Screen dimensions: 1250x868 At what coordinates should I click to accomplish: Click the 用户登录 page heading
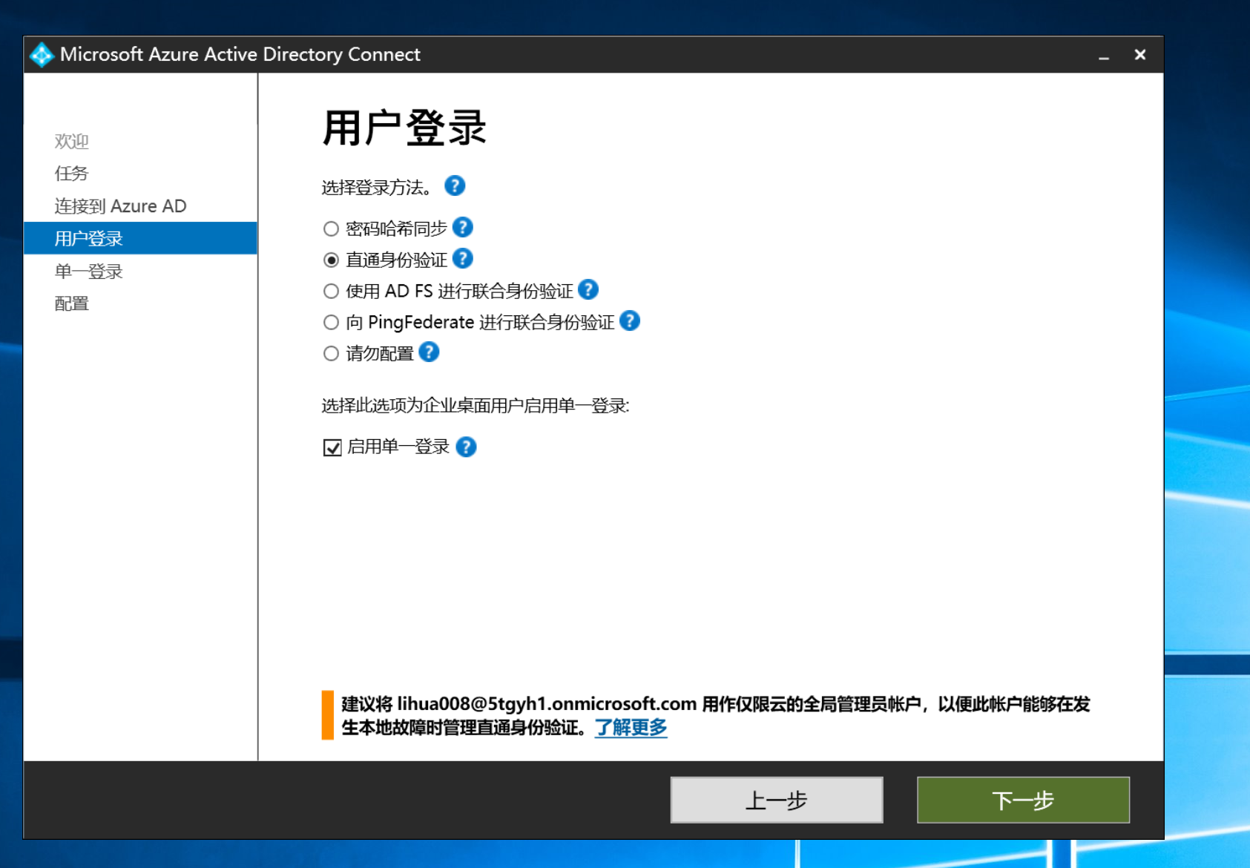point(404,128)
